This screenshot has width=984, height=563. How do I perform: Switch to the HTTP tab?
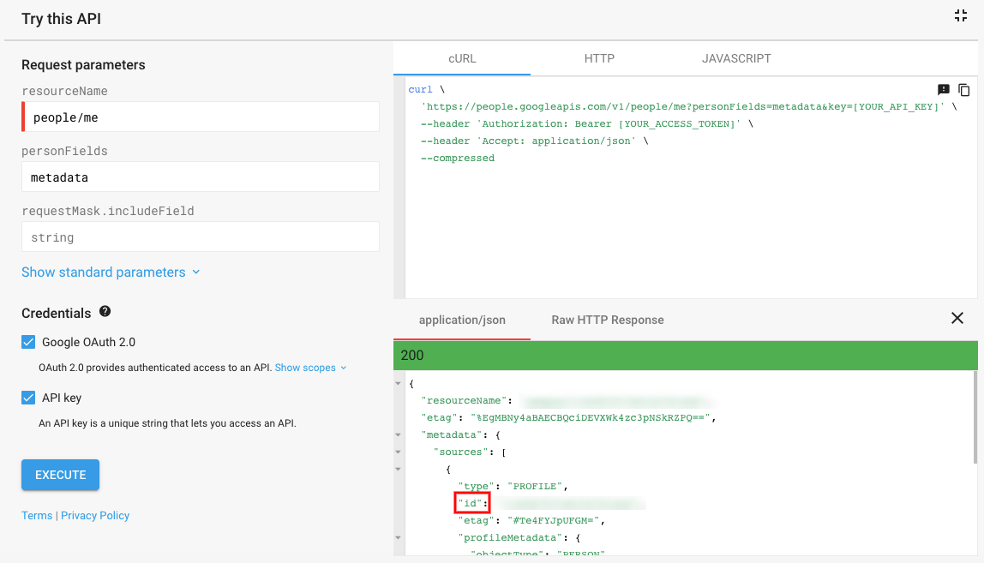pos(599,58)
